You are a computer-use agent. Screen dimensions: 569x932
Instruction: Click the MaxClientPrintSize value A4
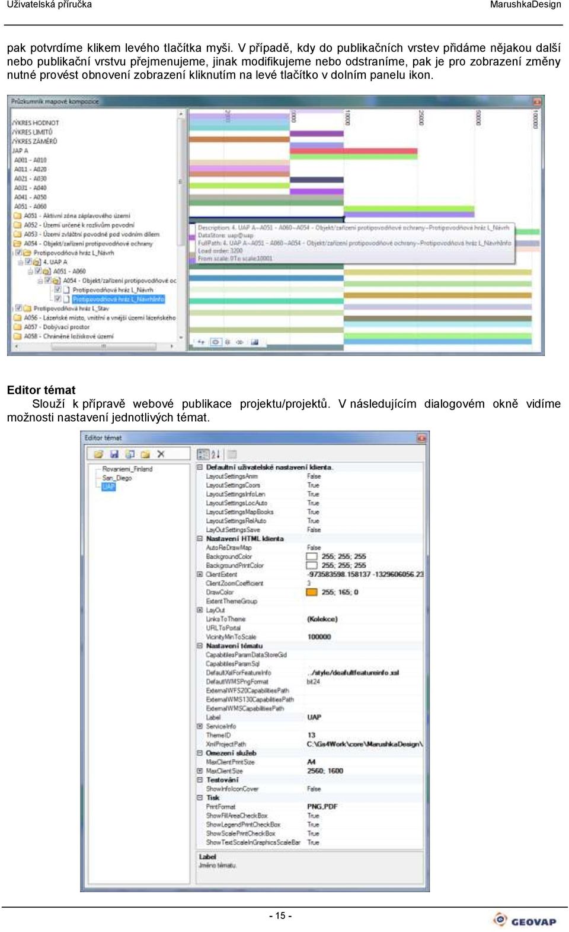point(311,762)
